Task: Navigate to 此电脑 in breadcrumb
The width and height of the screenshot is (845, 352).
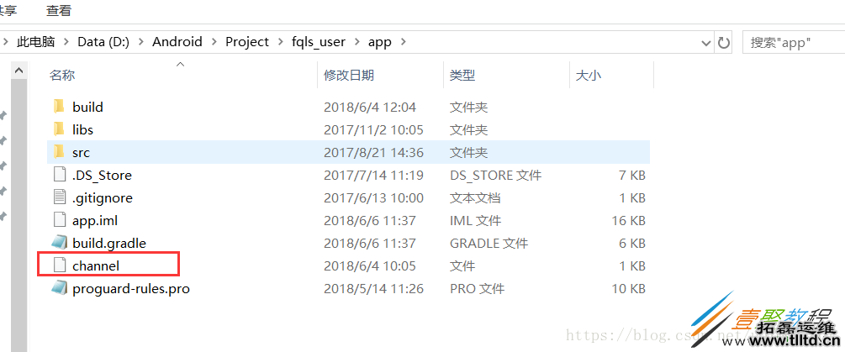Action: pos(35,42)
